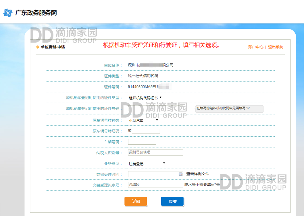Click the orange arrow beside 单位更新-申请
Image resolution: width=304 pixels, height=216 pixels.
pos(37,47)
